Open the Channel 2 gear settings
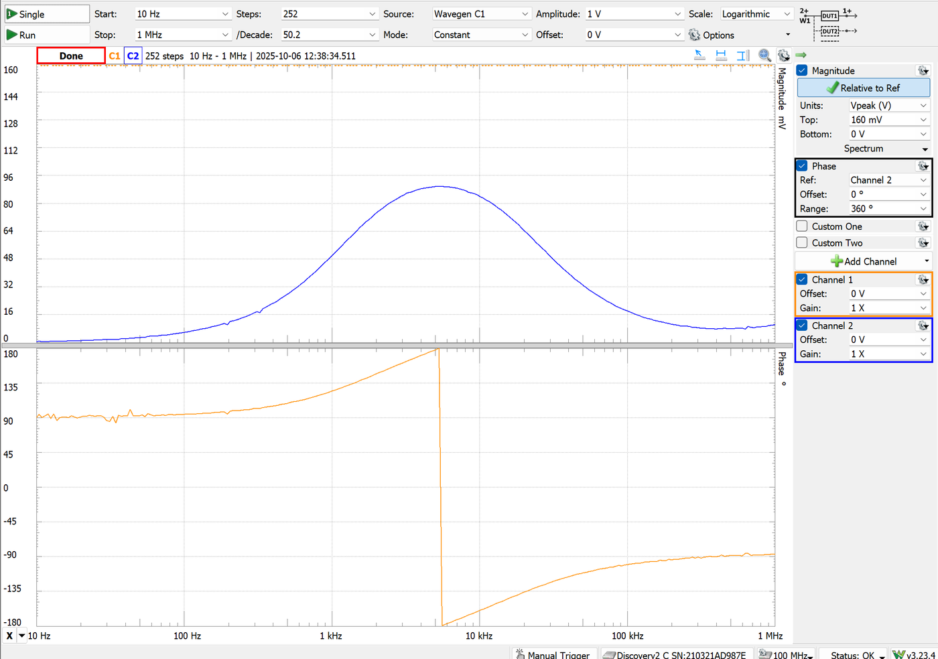 pos(923,325)
